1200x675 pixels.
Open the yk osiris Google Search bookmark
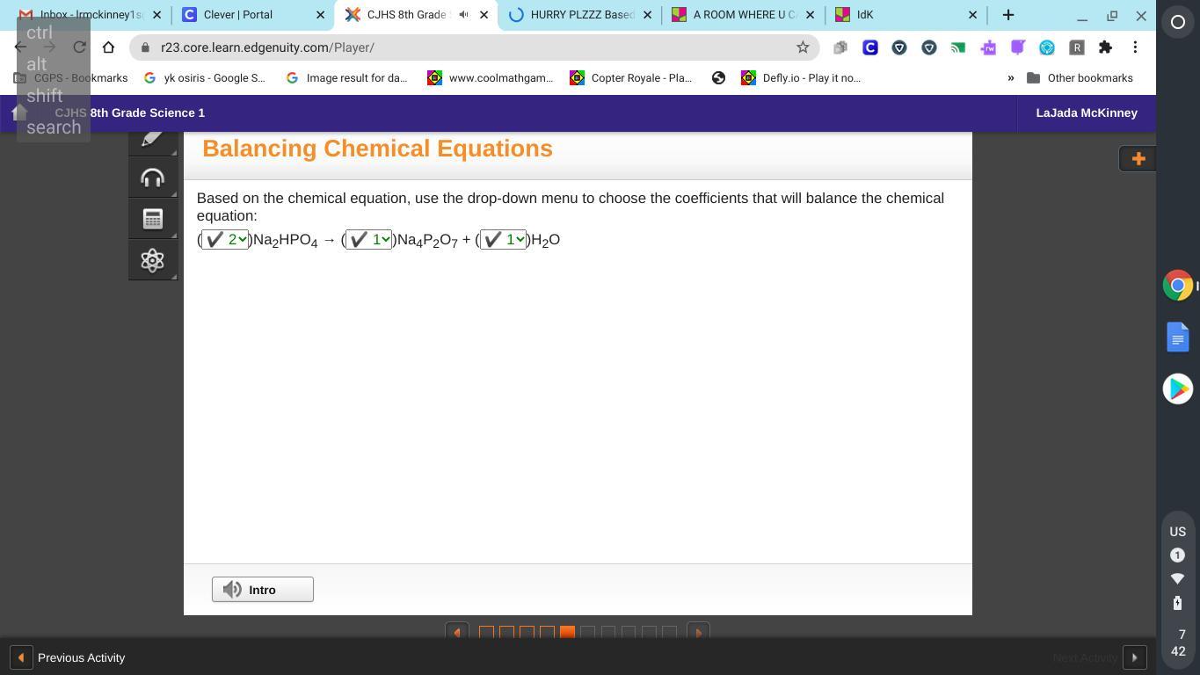(204, 78)
